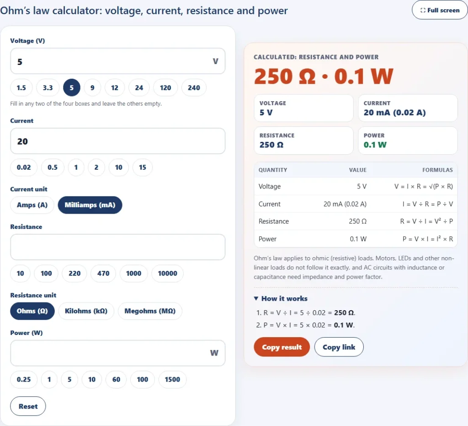Choose the 220 resistance preset

coord(74,273)
